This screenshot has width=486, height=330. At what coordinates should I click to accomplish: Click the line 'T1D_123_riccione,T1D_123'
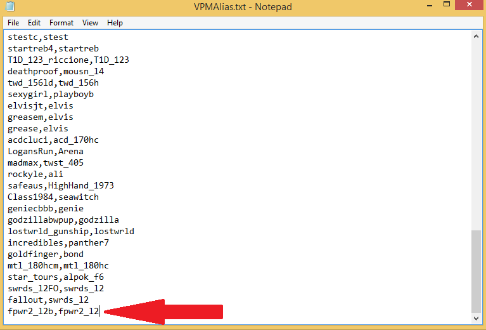click(68, 60)
